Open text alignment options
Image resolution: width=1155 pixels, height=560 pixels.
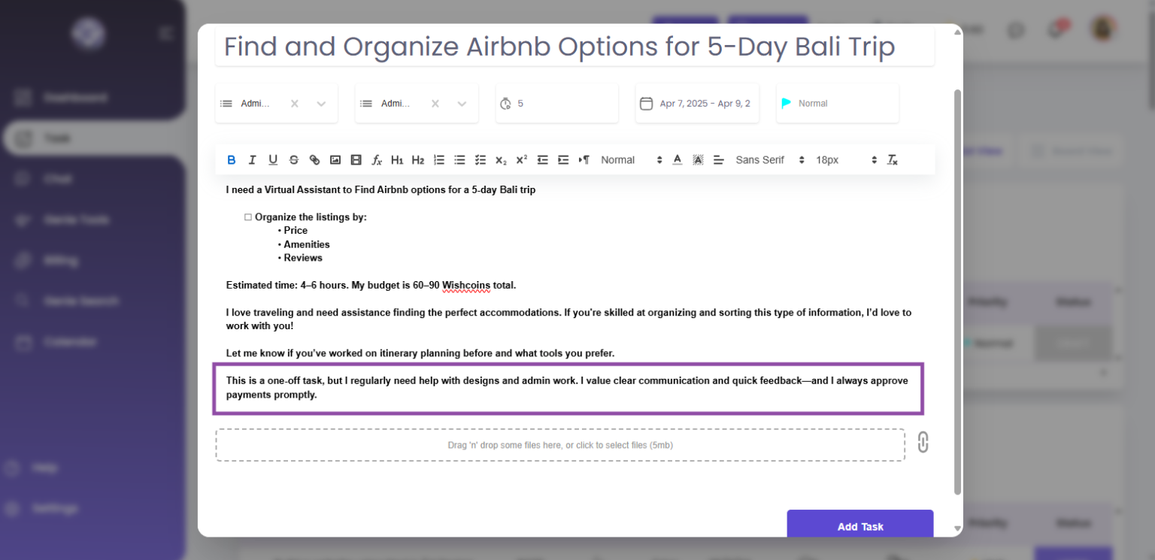click(x=719, y=160)
